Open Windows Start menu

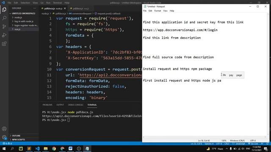(x=4, y=149)
